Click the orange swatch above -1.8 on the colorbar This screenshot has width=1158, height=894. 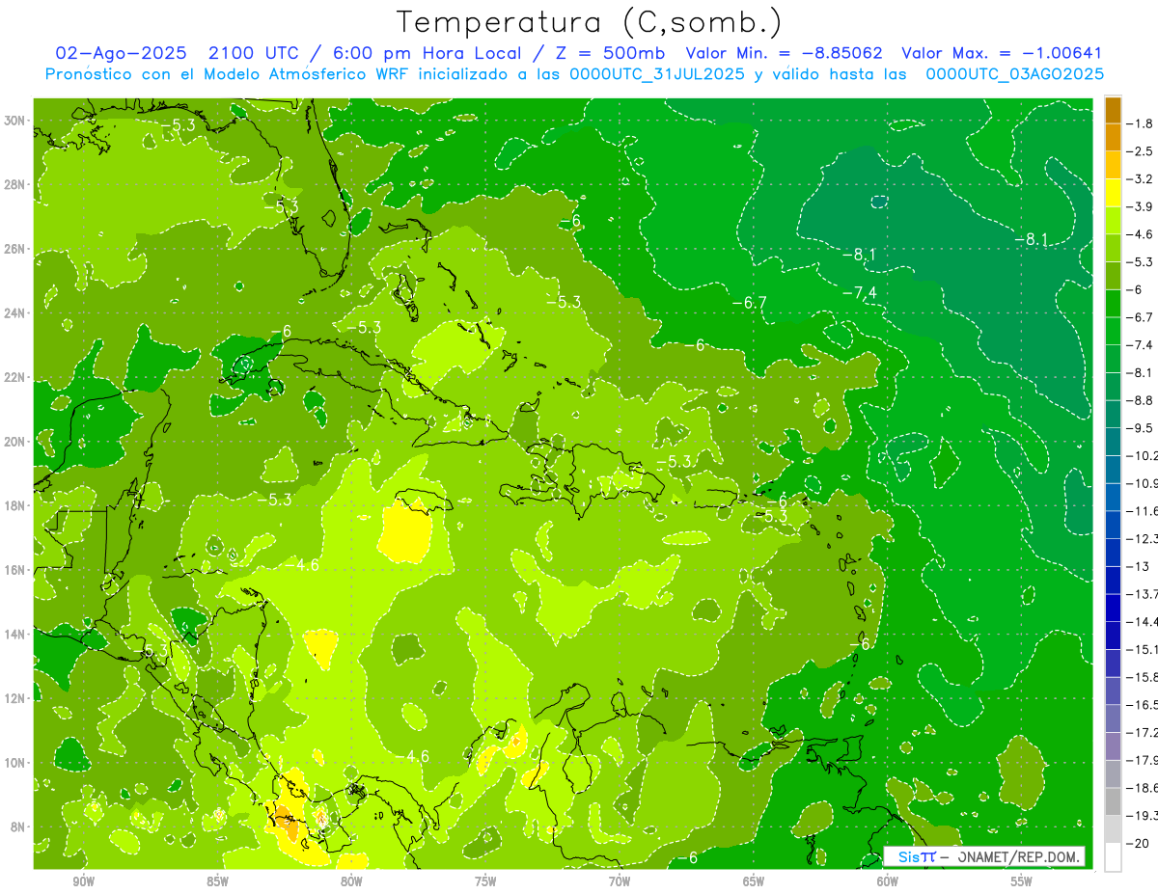point(1113,110)
